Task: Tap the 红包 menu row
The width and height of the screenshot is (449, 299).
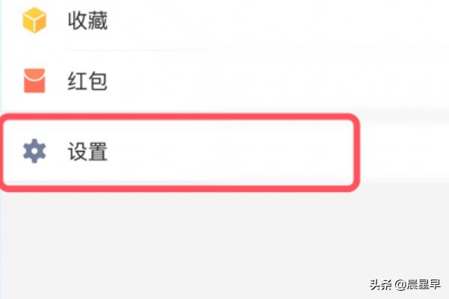Action: (224, 81)
